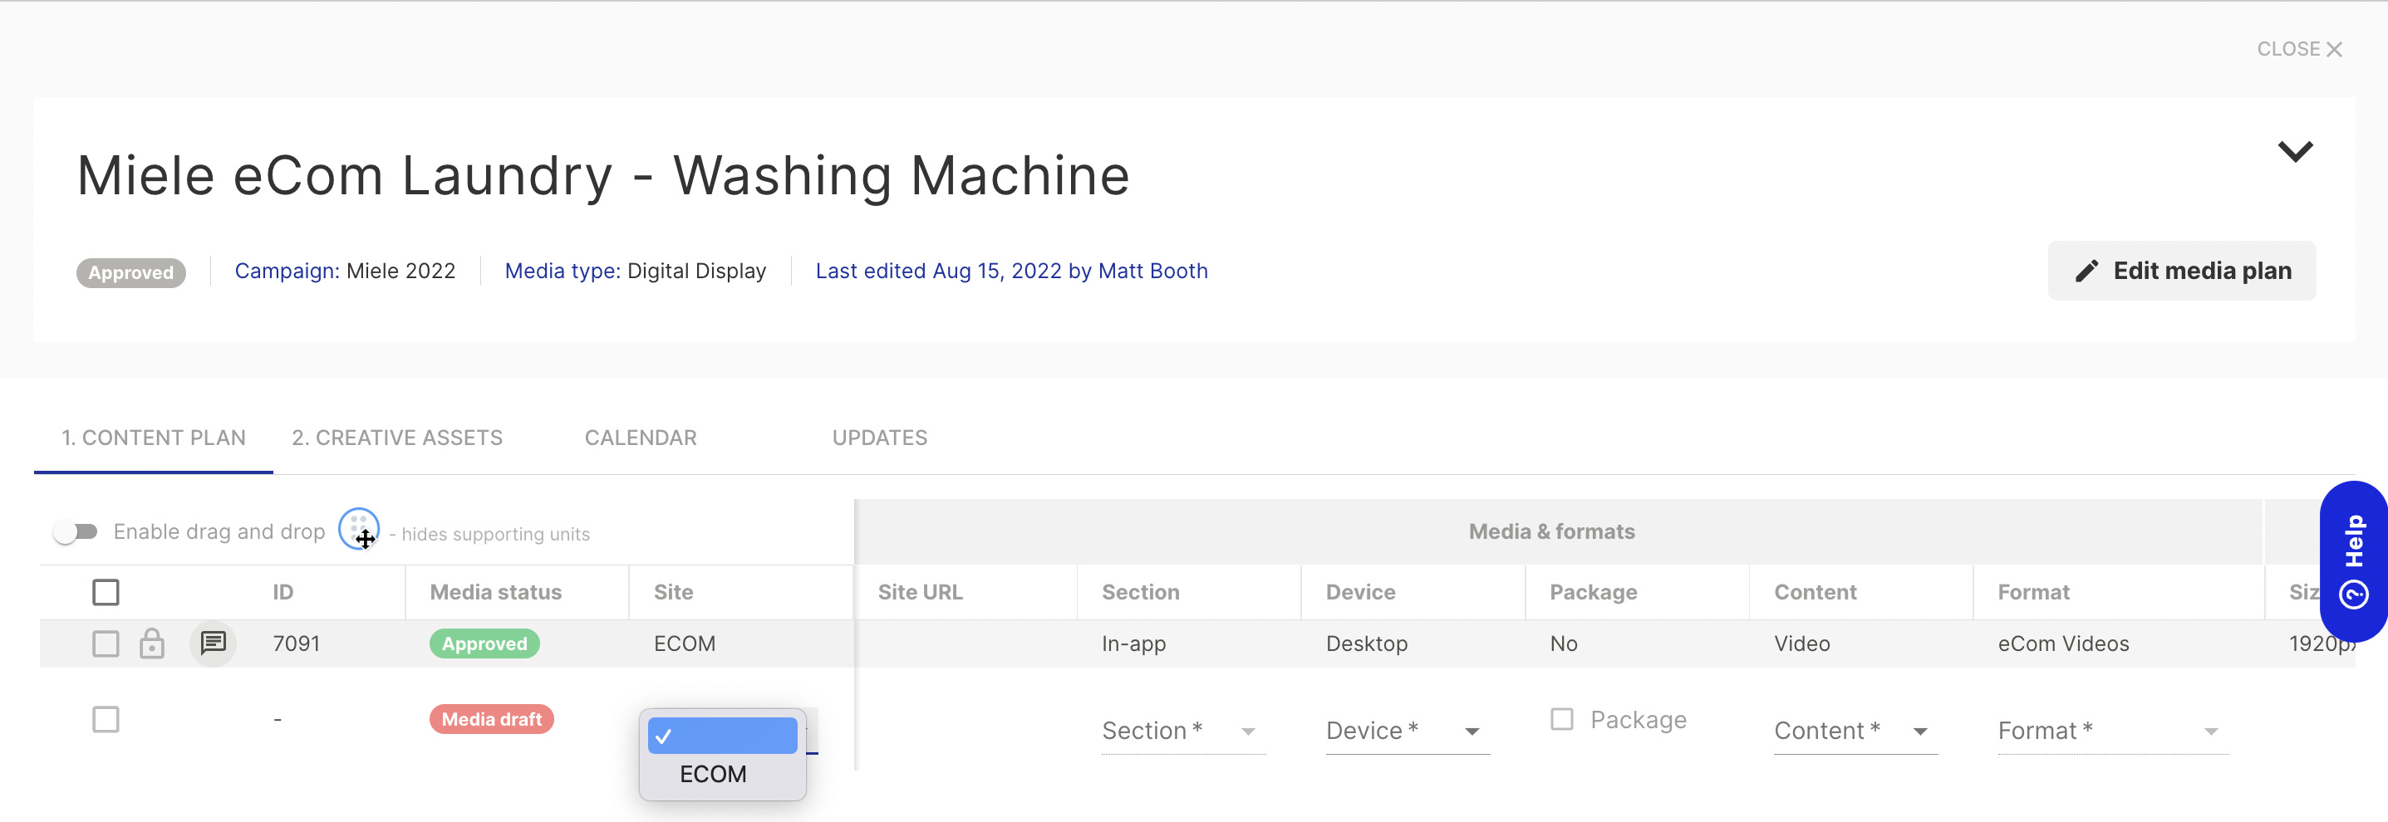Click the Section column header
Screen dimensions: 2388x822
tap(1140, 592)
